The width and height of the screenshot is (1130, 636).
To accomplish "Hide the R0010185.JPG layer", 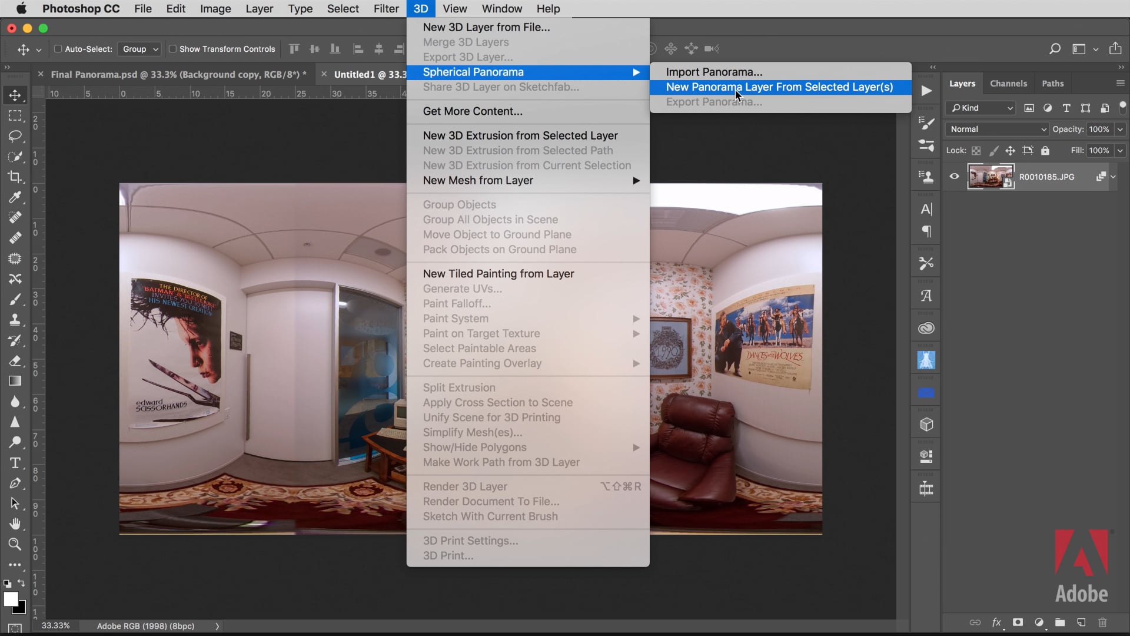I will pos(954,177).
